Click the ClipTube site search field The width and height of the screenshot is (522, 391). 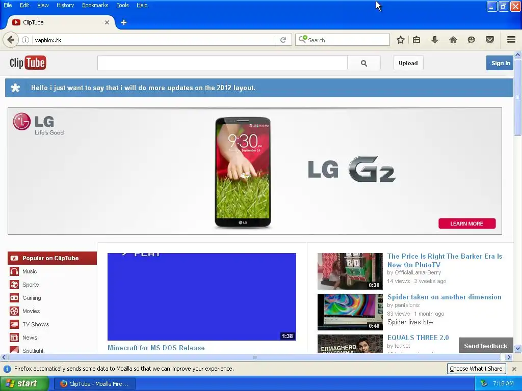point(222,63)
